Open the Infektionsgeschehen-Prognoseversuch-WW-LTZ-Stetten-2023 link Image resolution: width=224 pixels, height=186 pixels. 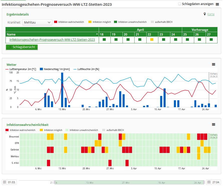(x=52, y=40)
